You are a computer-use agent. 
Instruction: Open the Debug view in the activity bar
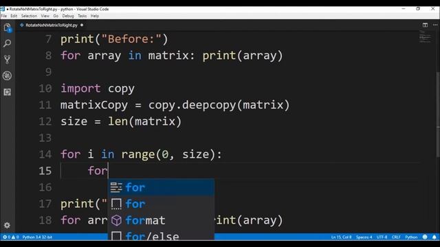click(x=8, y=75)
